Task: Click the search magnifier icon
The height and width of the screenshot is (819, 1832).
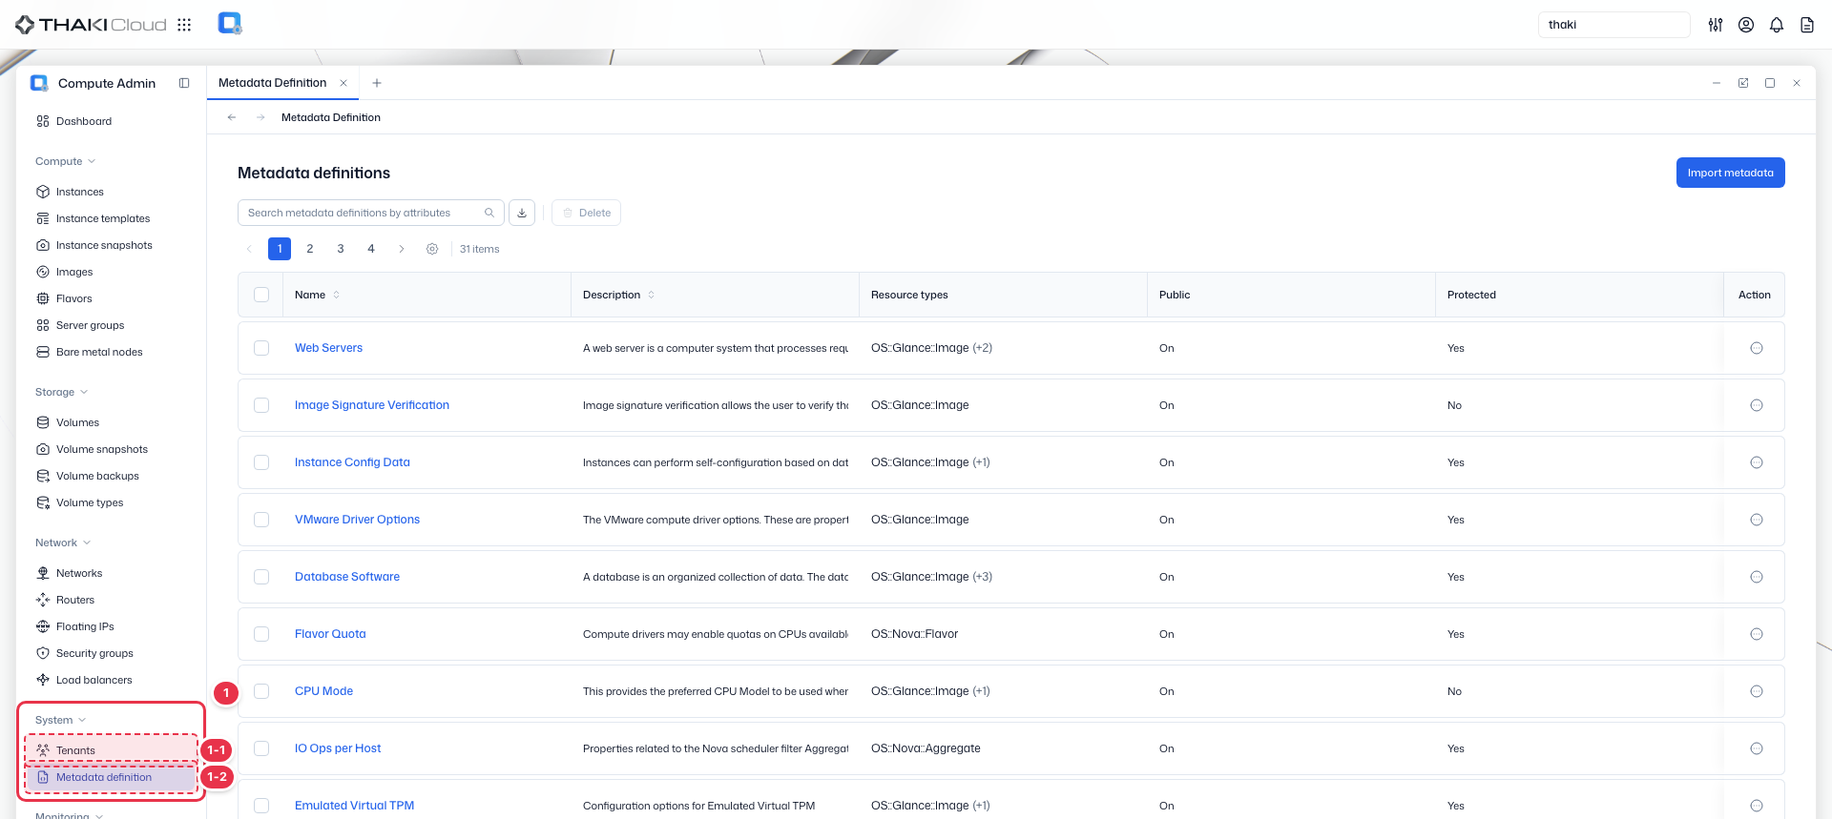Action: pyautogui.click(x=489, y=213)
